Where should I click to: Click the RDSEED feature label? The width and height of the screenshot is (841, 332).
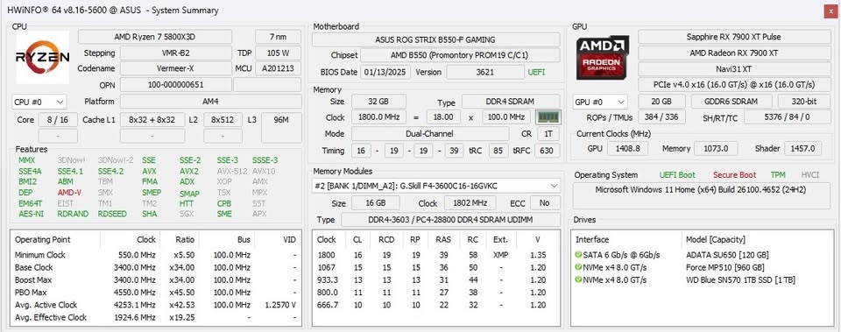(112, 214)
